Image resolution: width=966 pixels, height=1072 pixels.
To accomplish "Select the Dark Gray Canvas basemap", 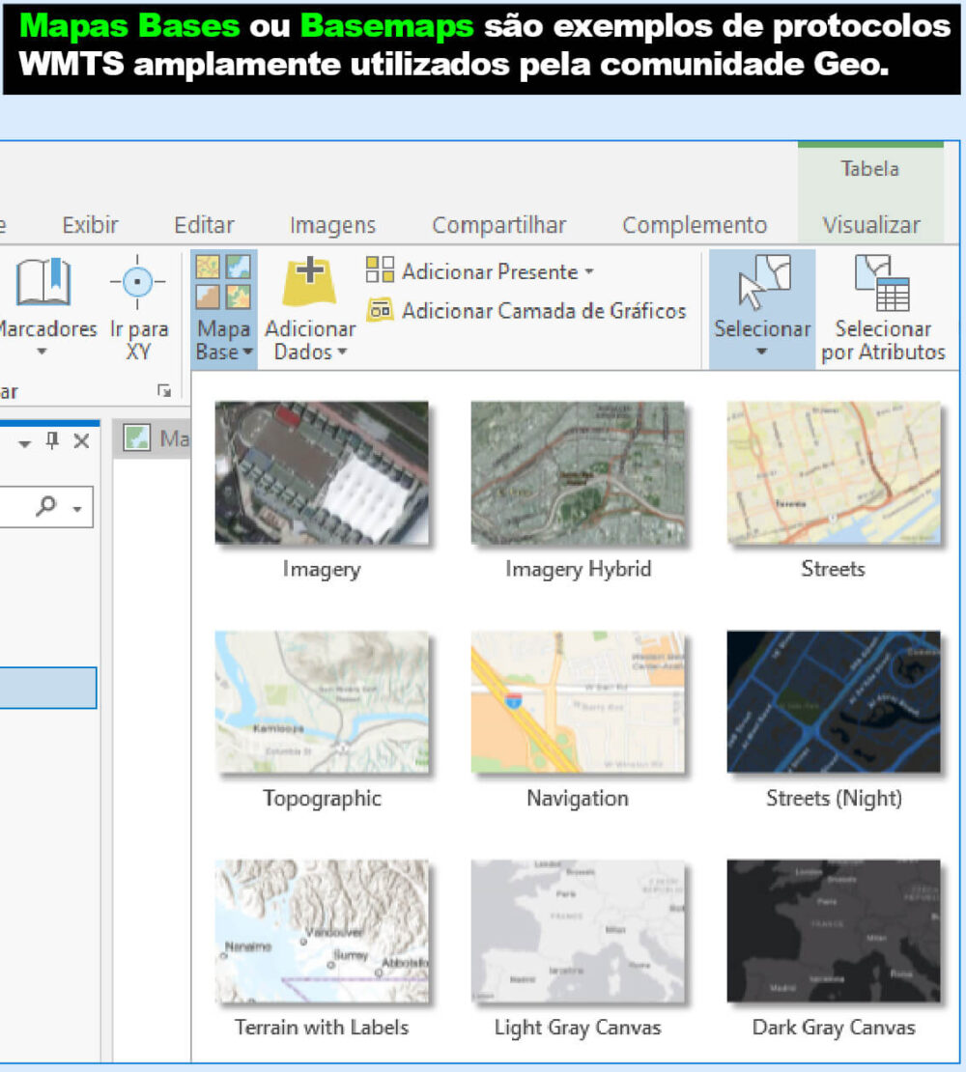I will coord(834,930).
